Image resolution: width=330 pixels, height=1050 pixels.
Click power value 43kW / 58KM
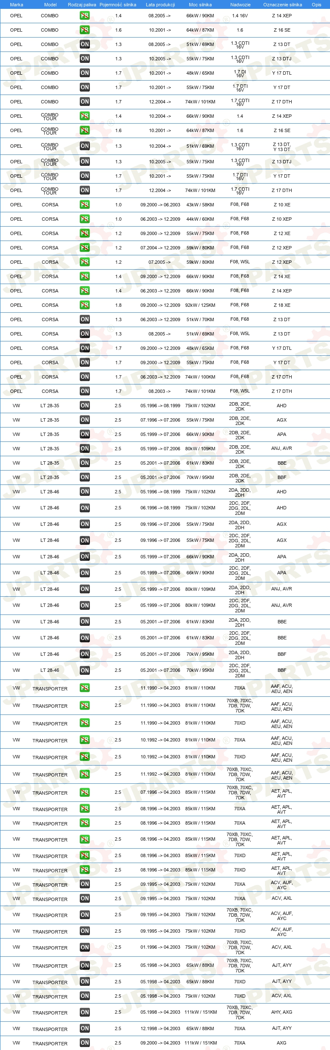pyautogui.click(x=200, y=205)
